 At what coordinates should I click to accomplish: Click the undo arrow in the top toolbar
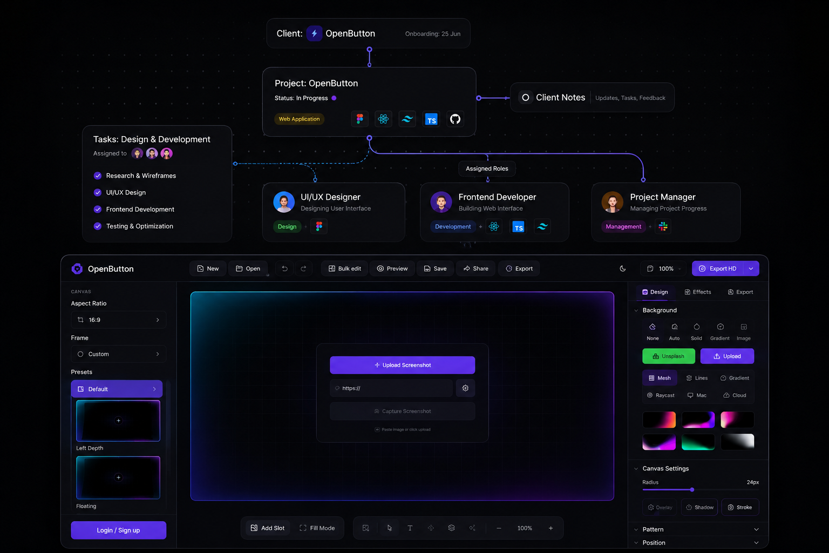284,268
